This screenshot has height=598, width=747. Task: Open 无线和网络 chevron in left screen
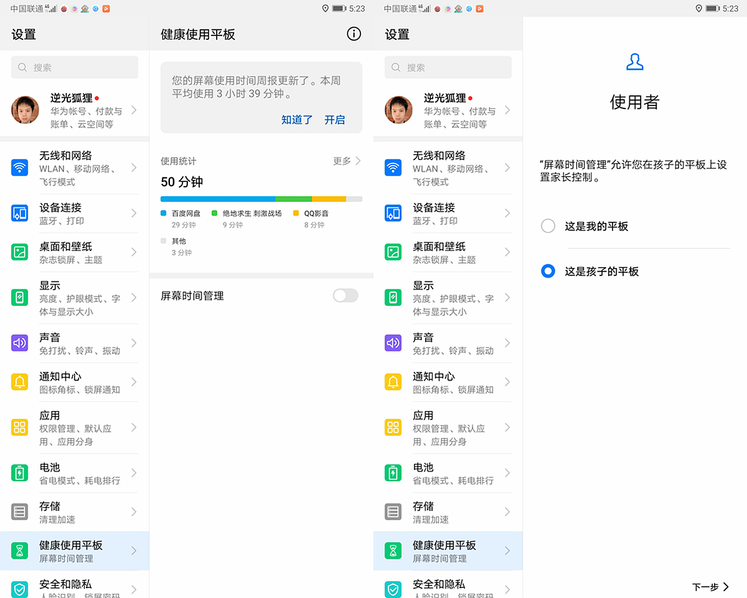(134, 168)
